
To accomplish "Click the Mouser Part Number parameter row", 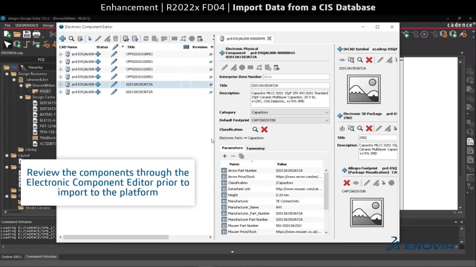I will tap(272, 225).
